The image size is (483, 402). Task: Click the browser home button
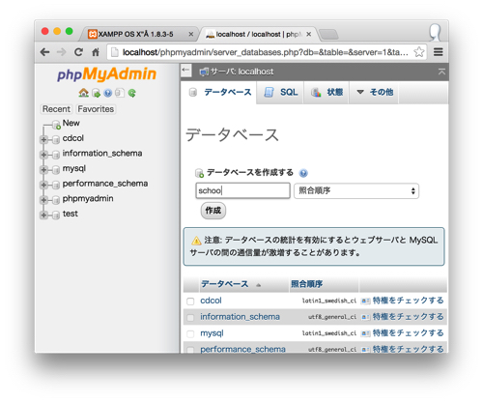click(96, 52)
